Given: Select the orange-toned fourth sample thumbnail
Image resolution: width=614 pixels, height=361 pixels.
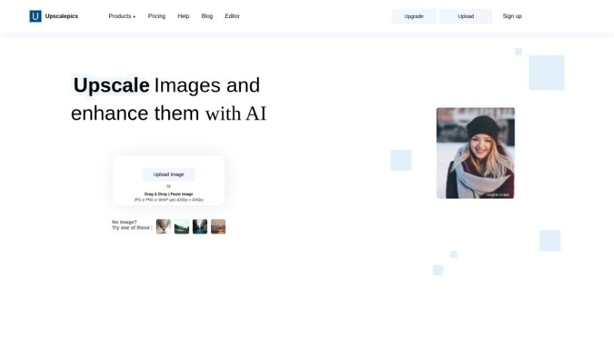Looking at the screenshot, I should coord(218,226).
